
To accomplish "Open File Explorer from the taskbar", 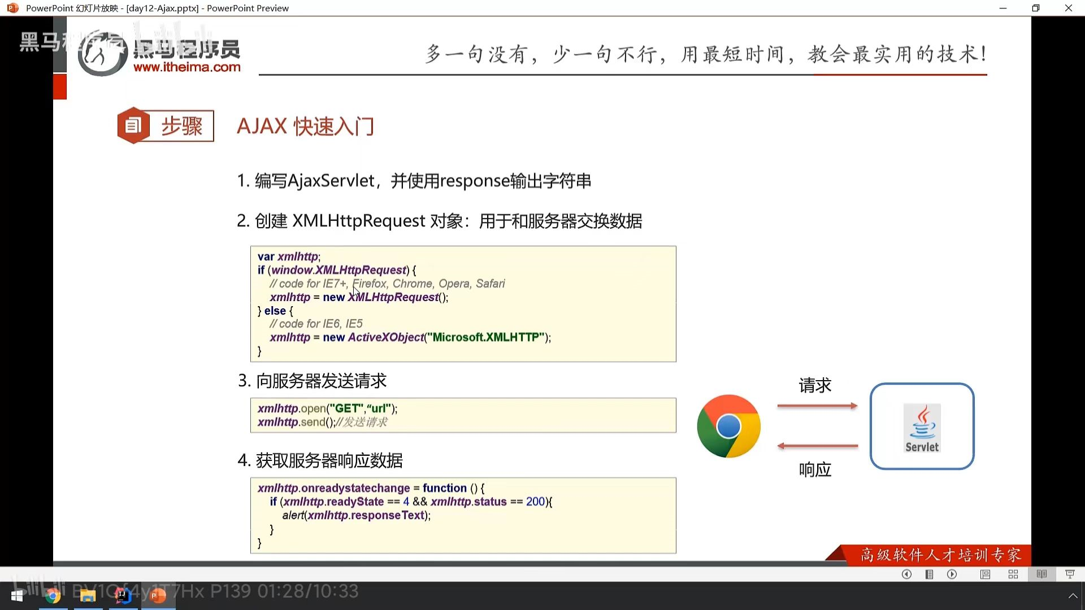I will tap(88, 596).
